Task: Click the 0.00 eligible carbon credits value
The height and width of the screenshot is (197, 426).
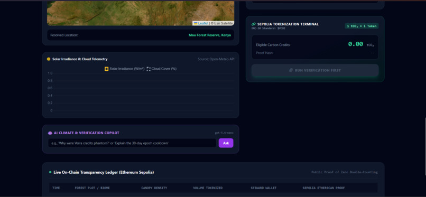Action: click(x=355, y=44)
